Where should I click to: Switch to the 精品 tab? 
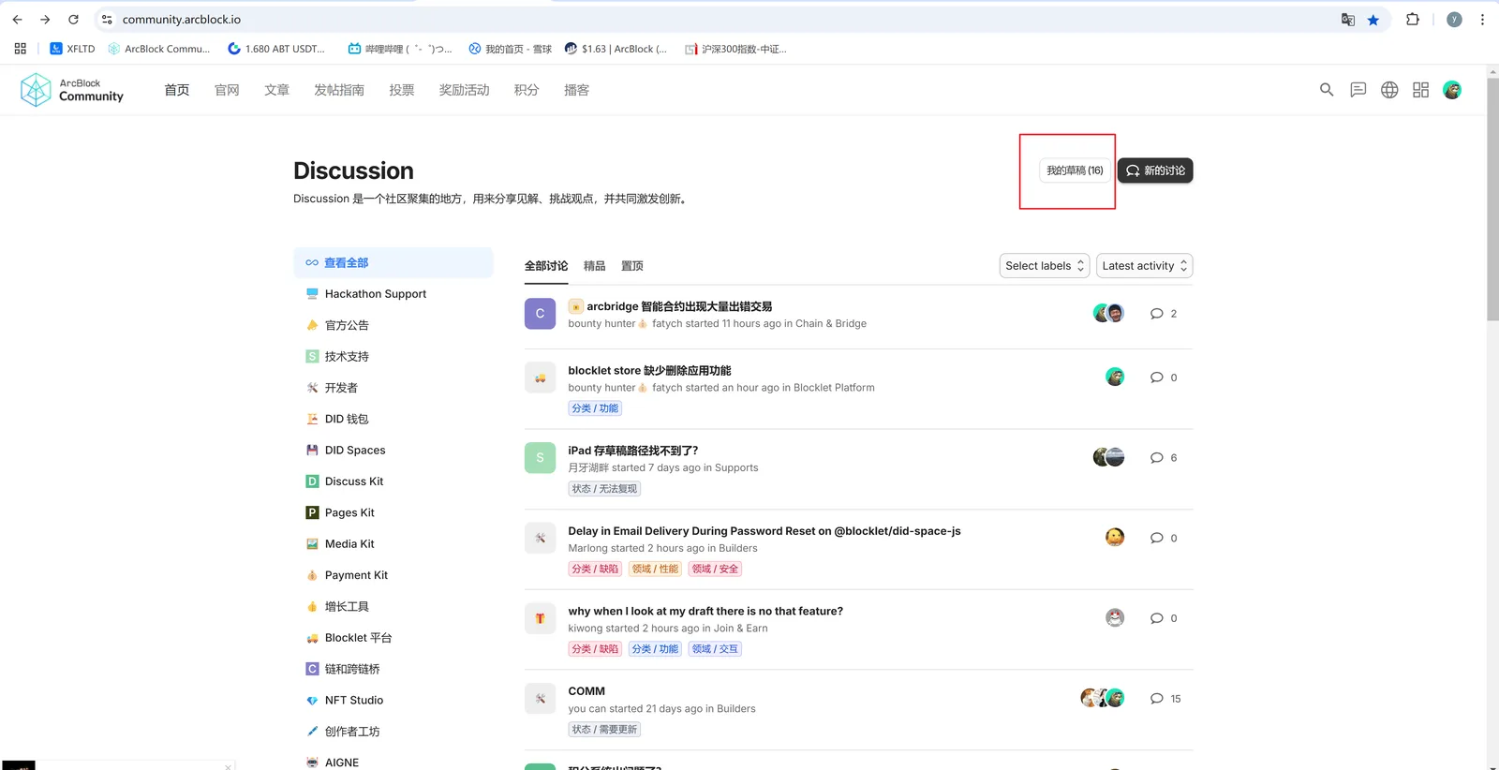click(x=595, y=266)
